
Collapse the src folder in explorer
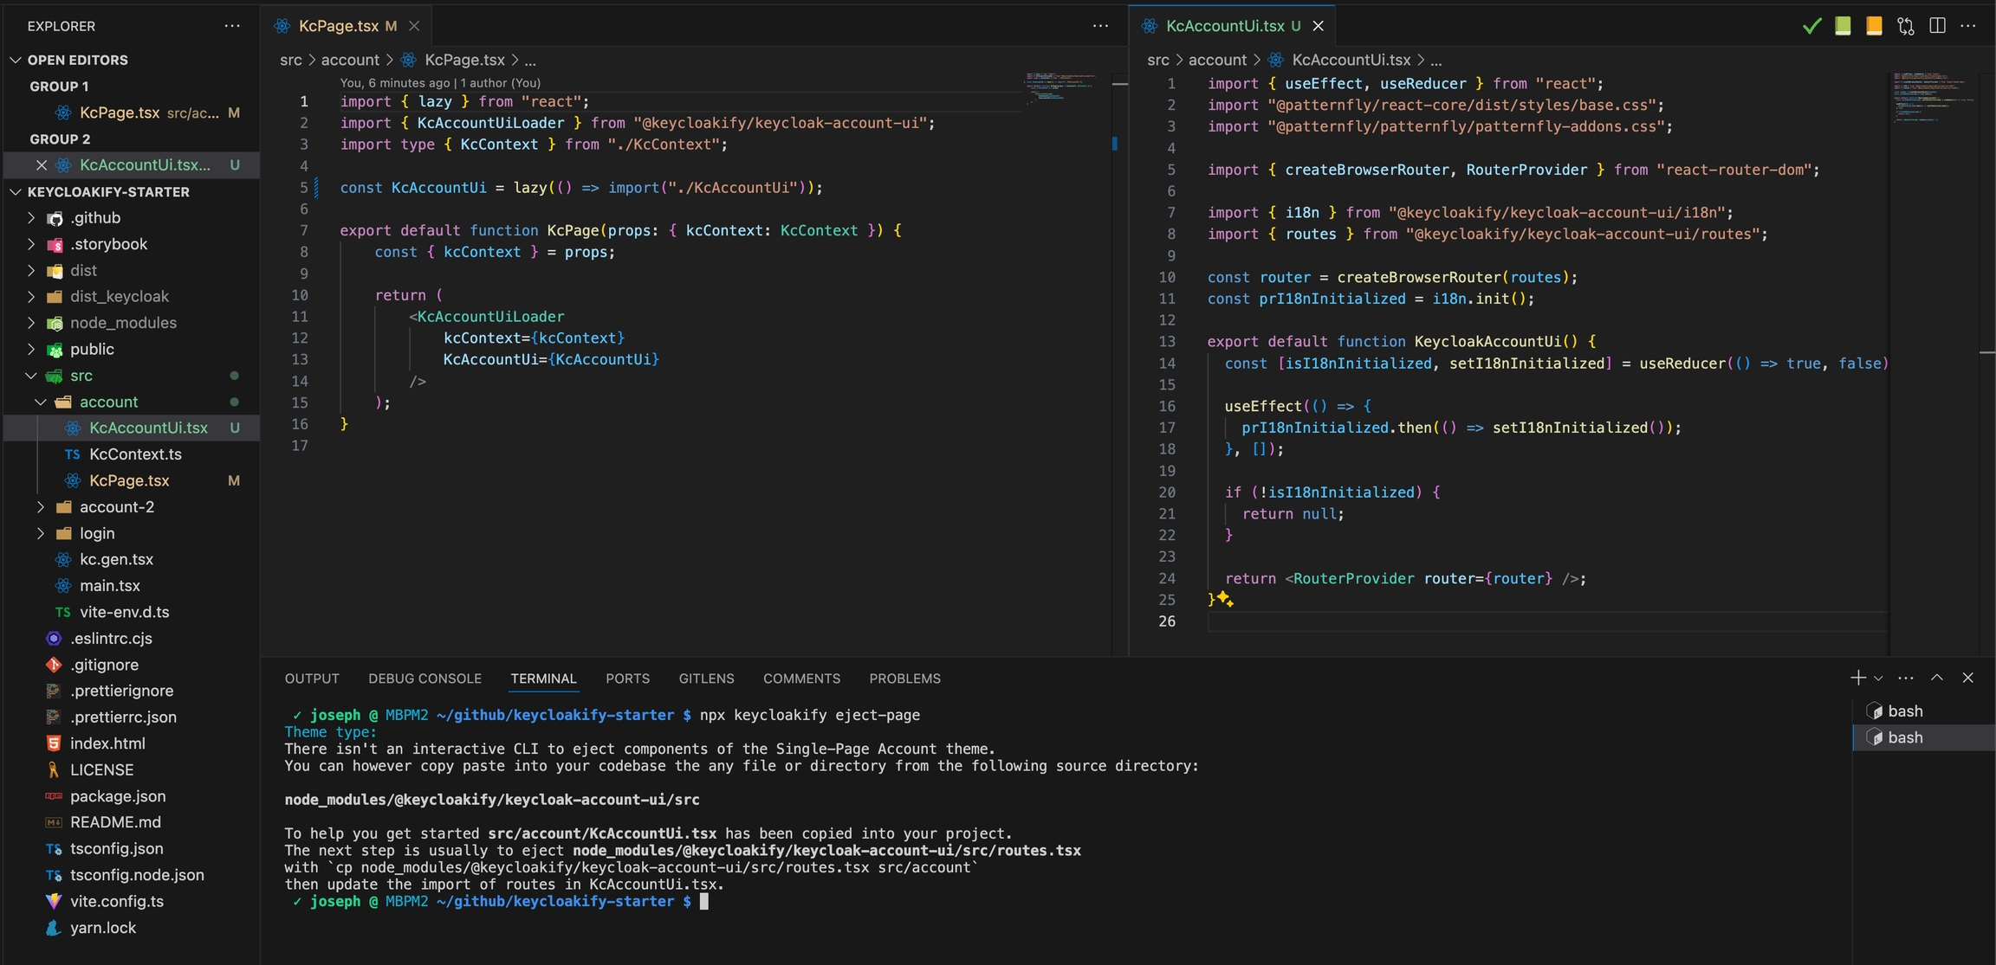81,376
